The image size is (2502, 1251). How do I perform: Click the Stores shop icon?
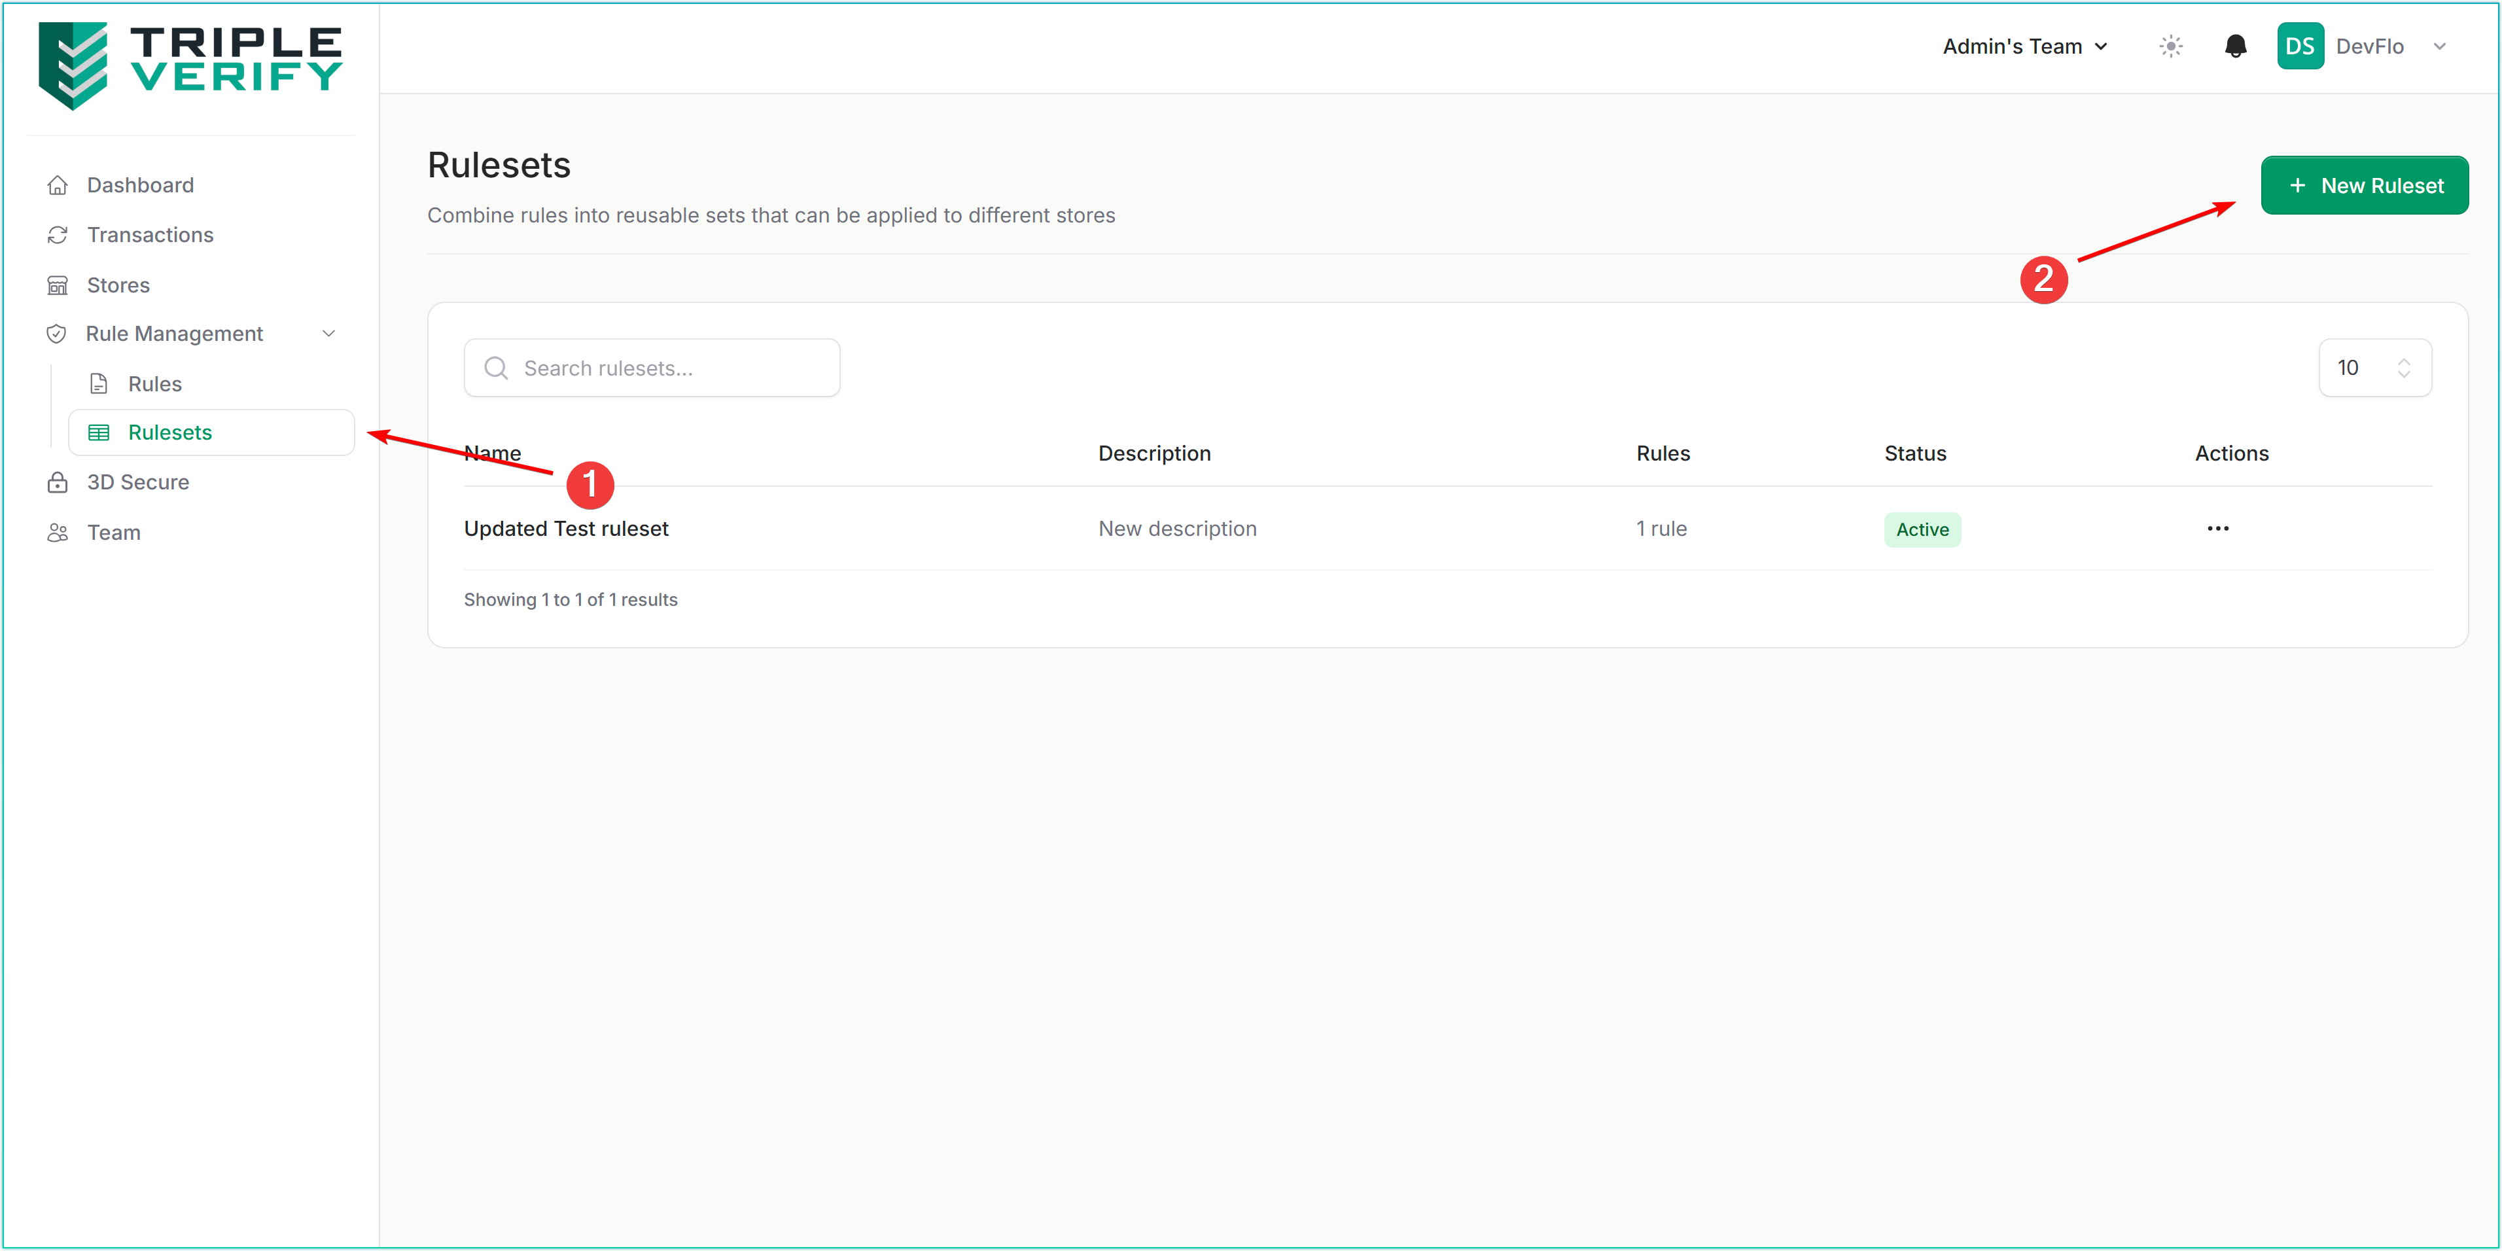pyautogui.click(x=58, y=285)
